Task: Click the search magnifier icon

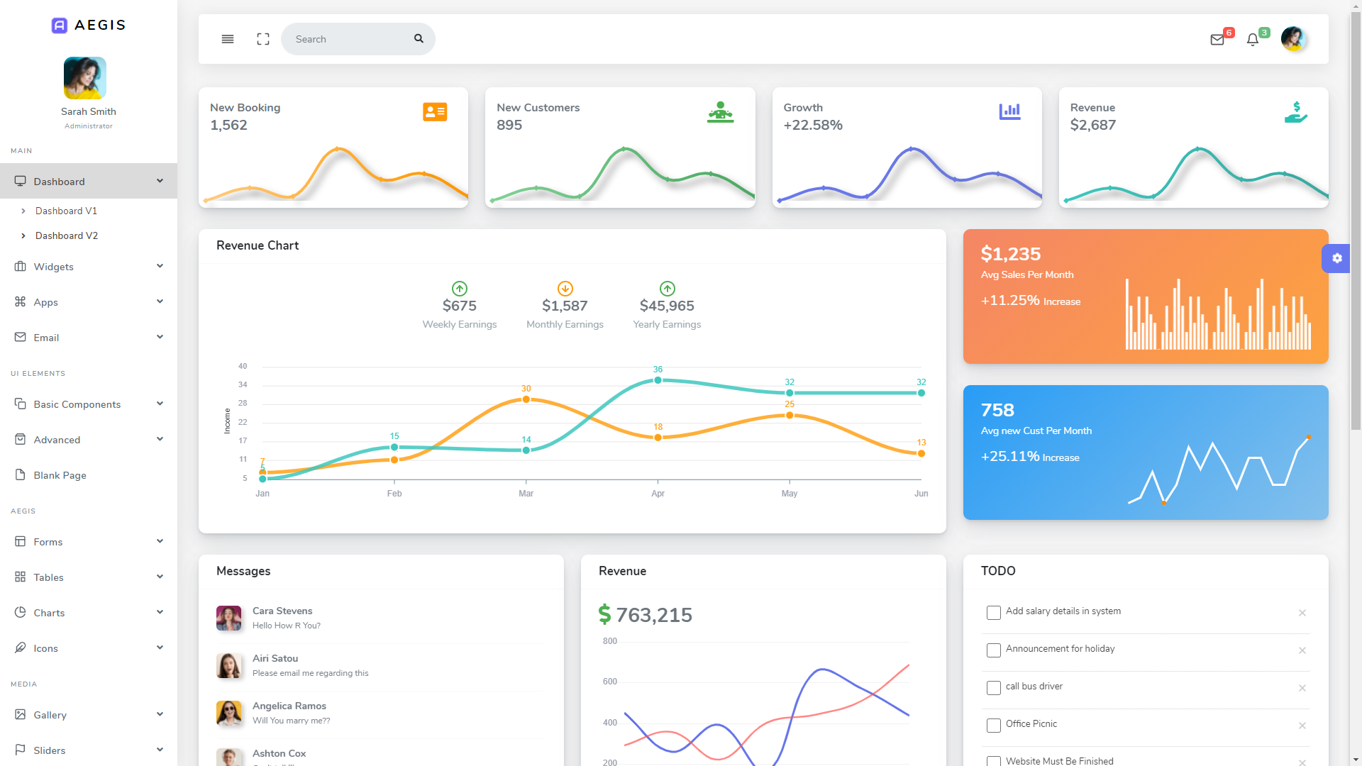Action: click(x=419, y=39)
